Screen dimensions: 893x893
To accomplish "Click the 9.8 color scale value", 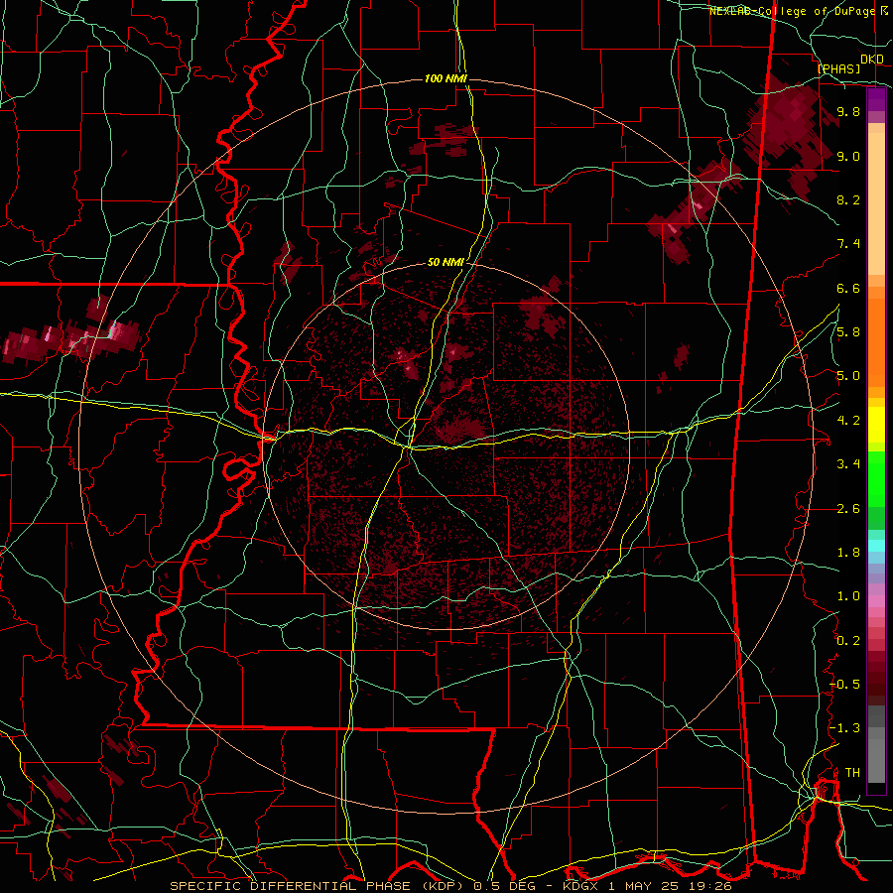I will coord(848,111).
